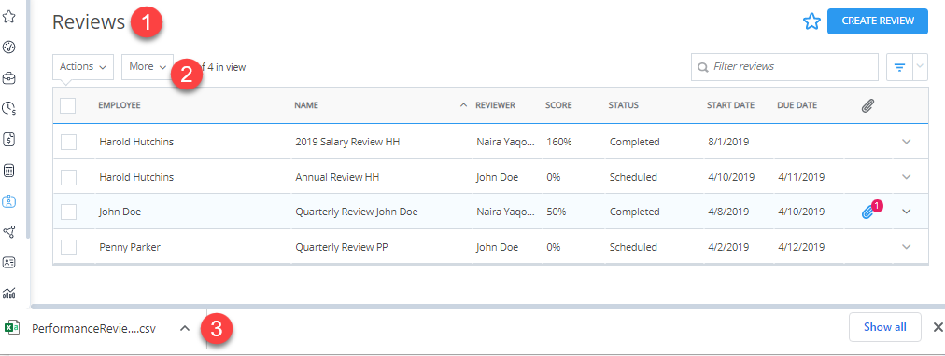Screen dimensions: 945x356
Task: Click the Annual Review HH name
Action: click(x=337, y=177)
